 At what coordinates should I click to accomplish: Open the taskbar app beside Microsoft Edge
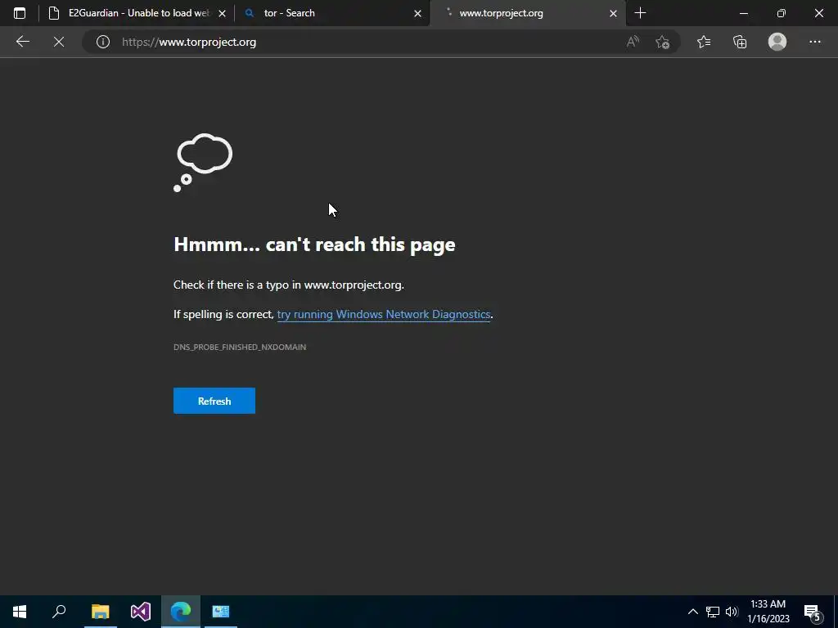[x=221, y=612]
